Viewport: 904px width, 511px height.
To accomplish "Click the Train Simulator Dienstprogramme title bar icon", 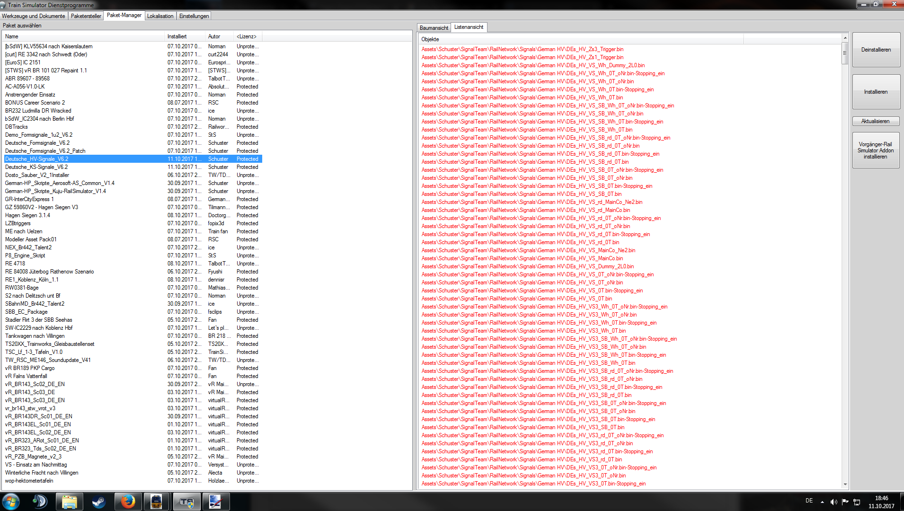I will pos(3,5).
